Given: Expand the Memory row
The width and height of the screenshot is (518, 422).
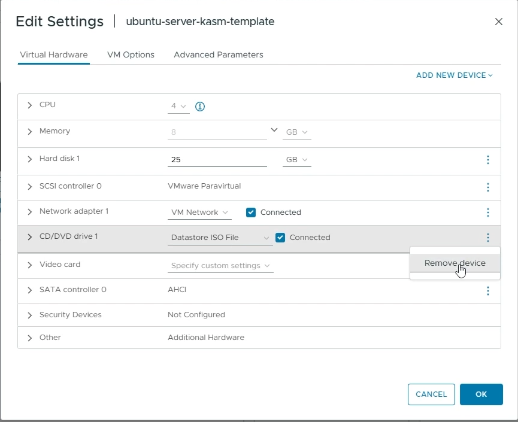Looking at the screenshot, I should click(29, 131).
